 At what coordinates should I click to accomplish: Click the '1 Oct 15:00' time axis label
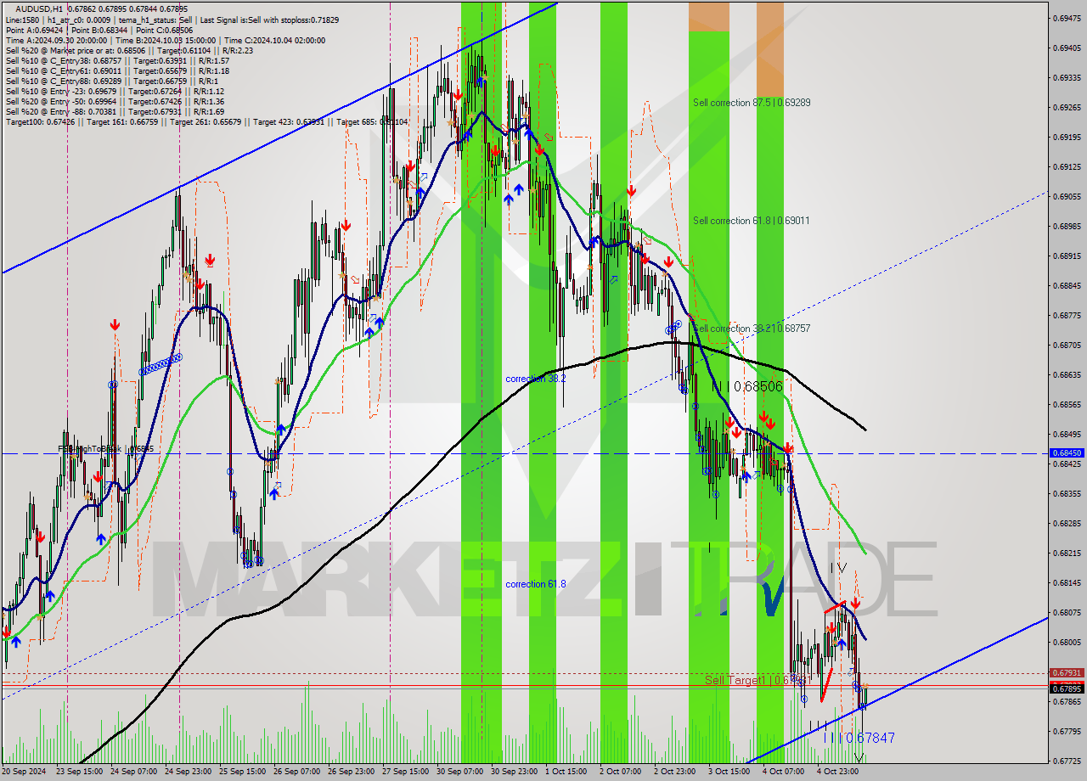(x=566, y=772)
